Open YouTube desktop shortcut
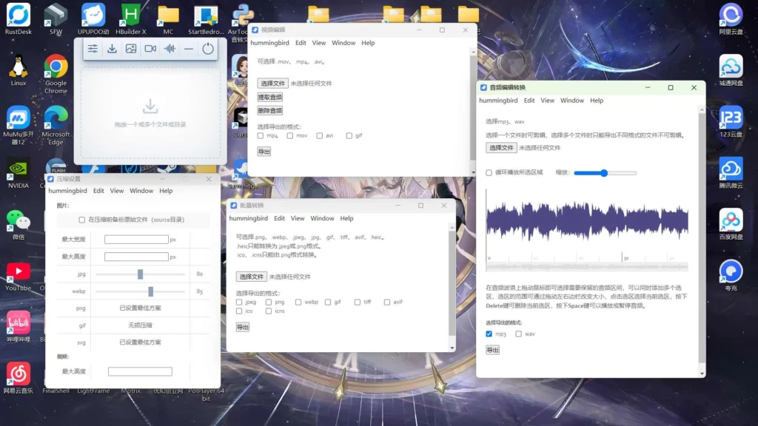The width and height of the screenshot is (758, 426). [19, 277]
